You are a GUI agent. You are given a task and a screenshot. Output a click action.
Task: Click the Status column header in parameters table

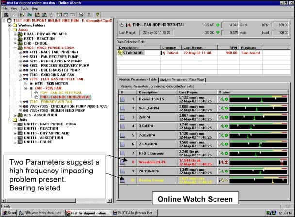tap(253, 93)
